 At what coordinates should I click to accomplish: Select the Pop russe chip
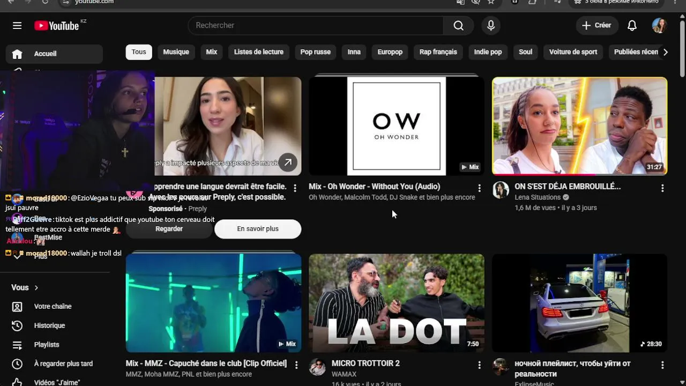tap(316, 52)
